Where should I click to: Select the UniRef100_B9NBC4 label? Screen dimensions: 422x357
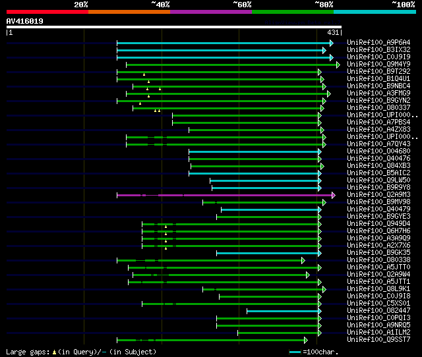pyautogui.click(x=378, y=86)
